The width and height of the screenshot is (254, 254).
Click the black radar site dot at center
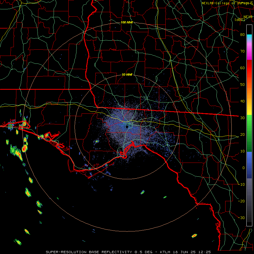coord(127,127)
